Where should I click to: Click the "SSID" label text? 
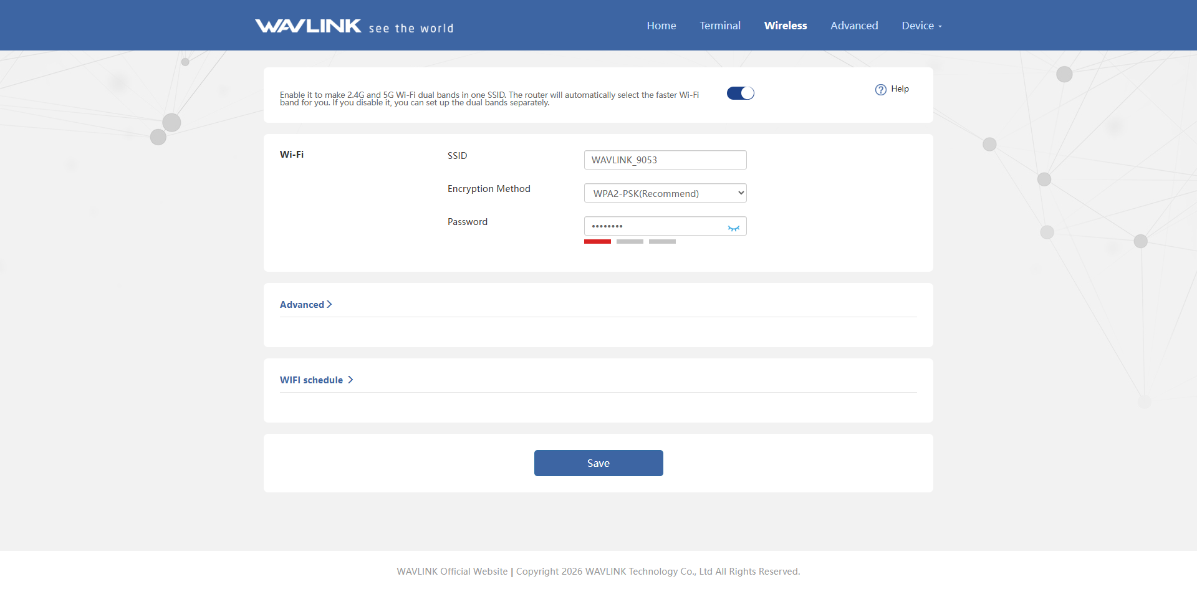[457, 156]
